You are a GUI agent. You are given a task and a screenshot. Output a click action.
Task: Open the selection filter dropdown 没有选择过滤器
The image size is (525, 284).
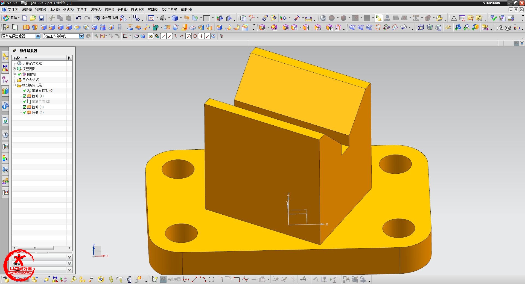tap(38, 36)
